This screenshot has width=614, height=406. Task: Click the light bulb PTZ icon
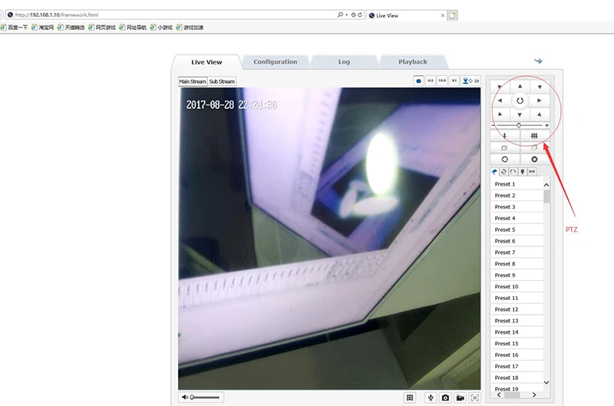(x=523, y=171)
